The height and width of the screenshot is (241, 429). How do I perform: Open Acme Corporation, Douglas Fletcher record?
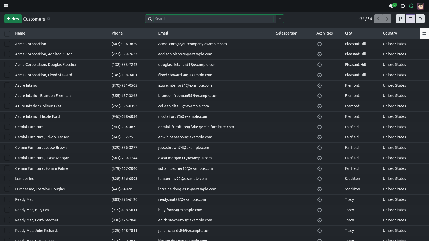46,65
